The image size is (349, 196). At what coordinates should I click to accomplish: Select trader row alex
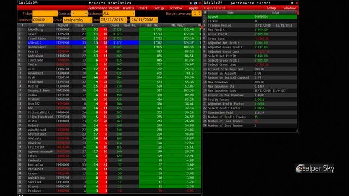109,69
